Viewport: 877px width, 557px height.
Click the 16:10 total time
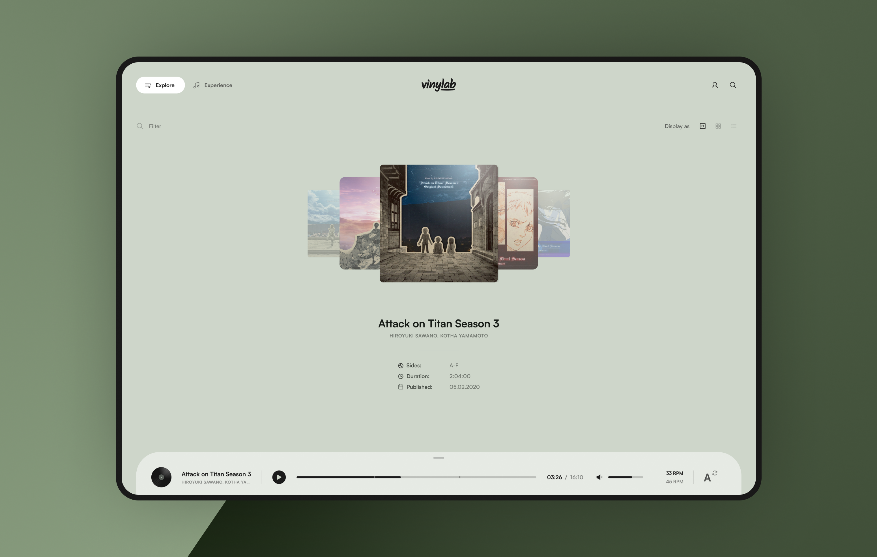(x=577, y=477)
